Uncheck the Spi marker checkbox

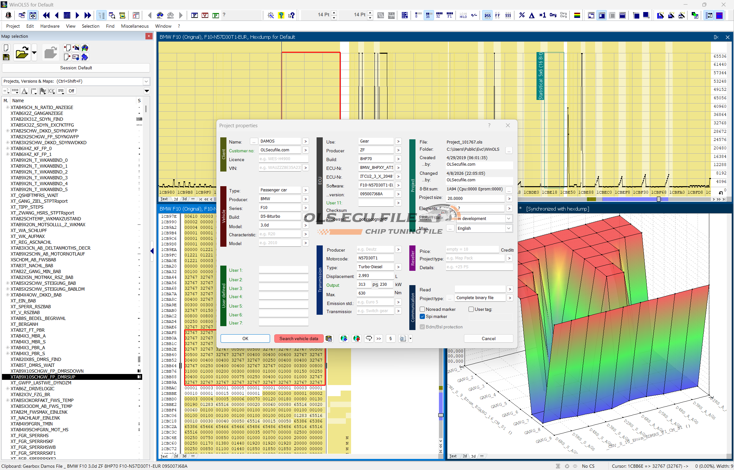click(422, 316)
